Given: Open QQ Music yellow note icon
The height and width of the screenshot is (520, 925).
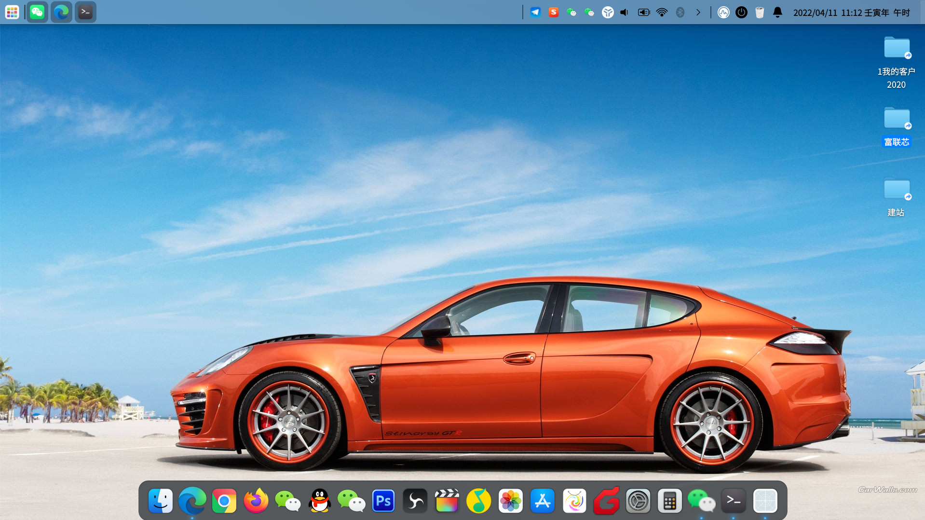Looking at the screenshot, I should coord(478,501).
